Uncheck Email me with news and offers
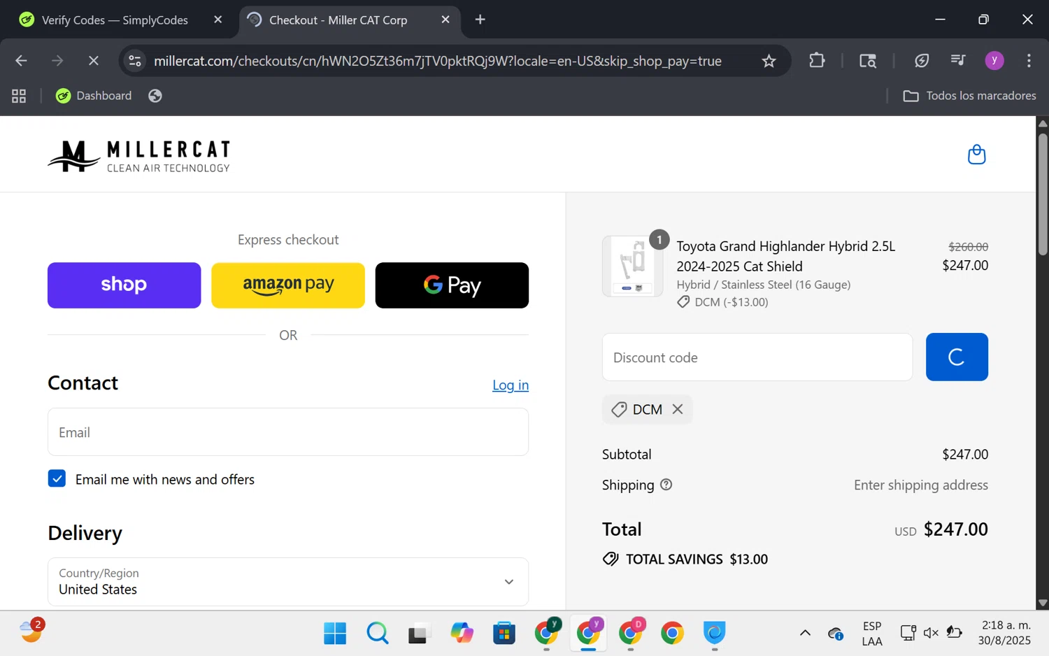The height and width of the screenshot is (656, 1049). (57, 478)
